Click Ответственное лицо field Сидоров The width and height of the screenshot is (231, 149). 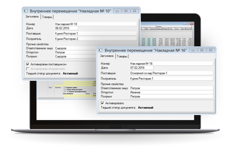click(x=75, y=48)
